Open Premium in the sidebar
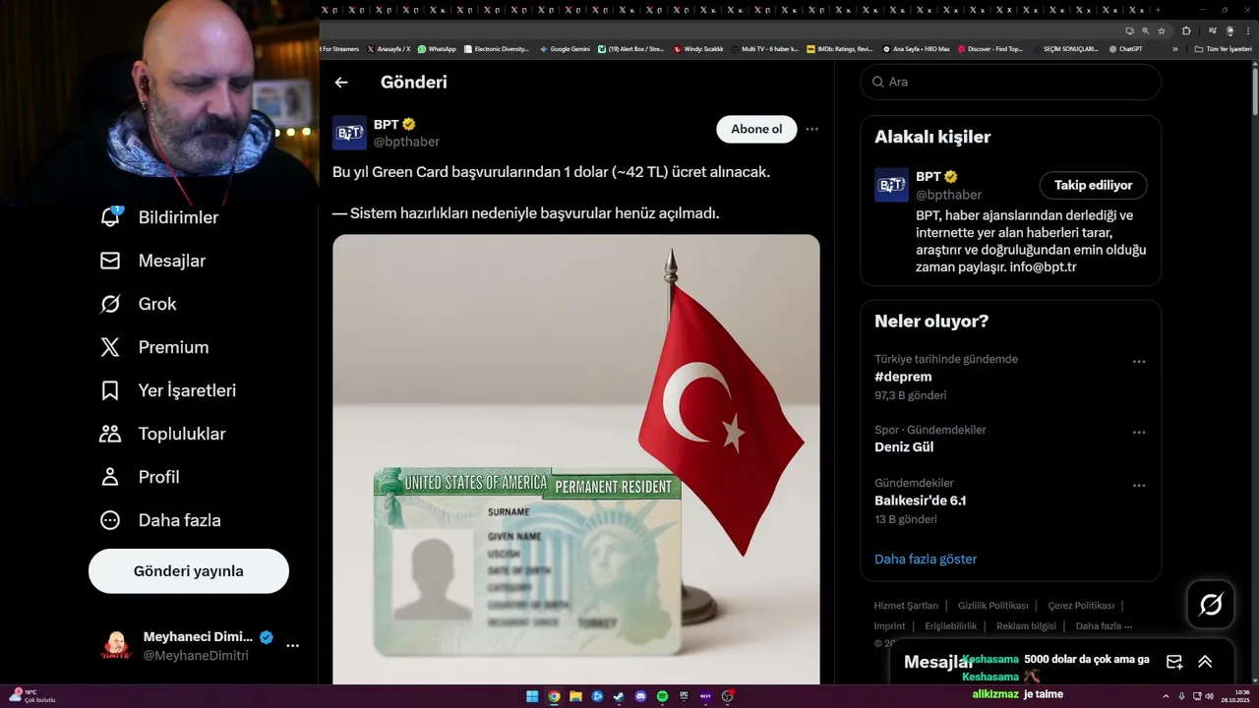This screenshot has height=708, width=1259. (x=154, y=347)
